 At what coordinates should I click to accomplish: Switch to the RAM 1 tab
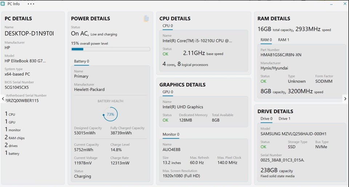[x=284, y=40]
